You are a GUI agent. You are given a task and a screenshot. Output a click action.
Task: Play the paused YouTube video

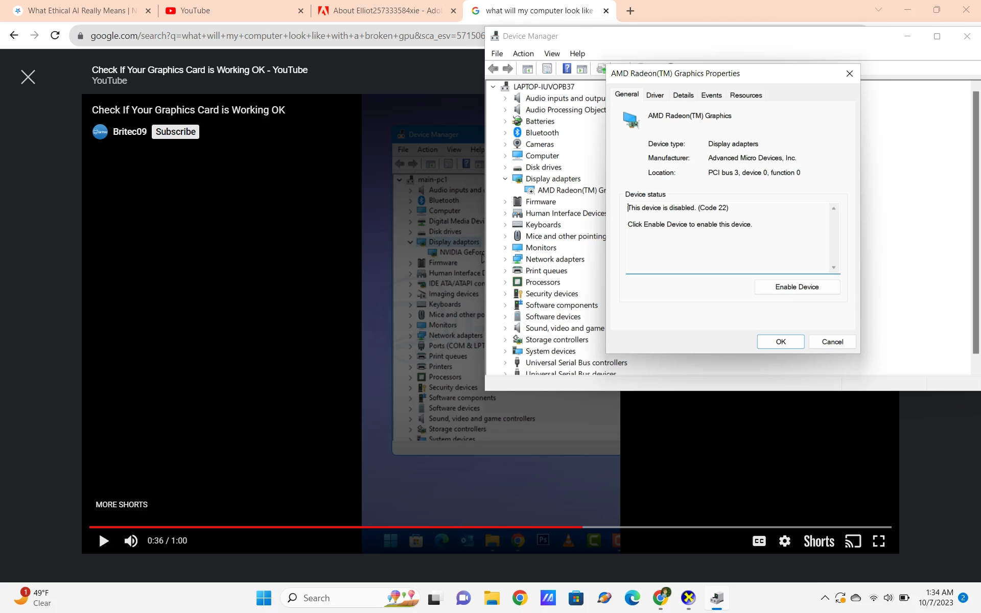104,541
